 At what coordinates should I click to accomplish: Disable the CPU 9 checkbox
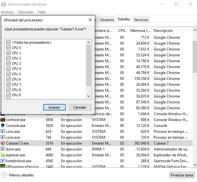click(x=9, y=95)
